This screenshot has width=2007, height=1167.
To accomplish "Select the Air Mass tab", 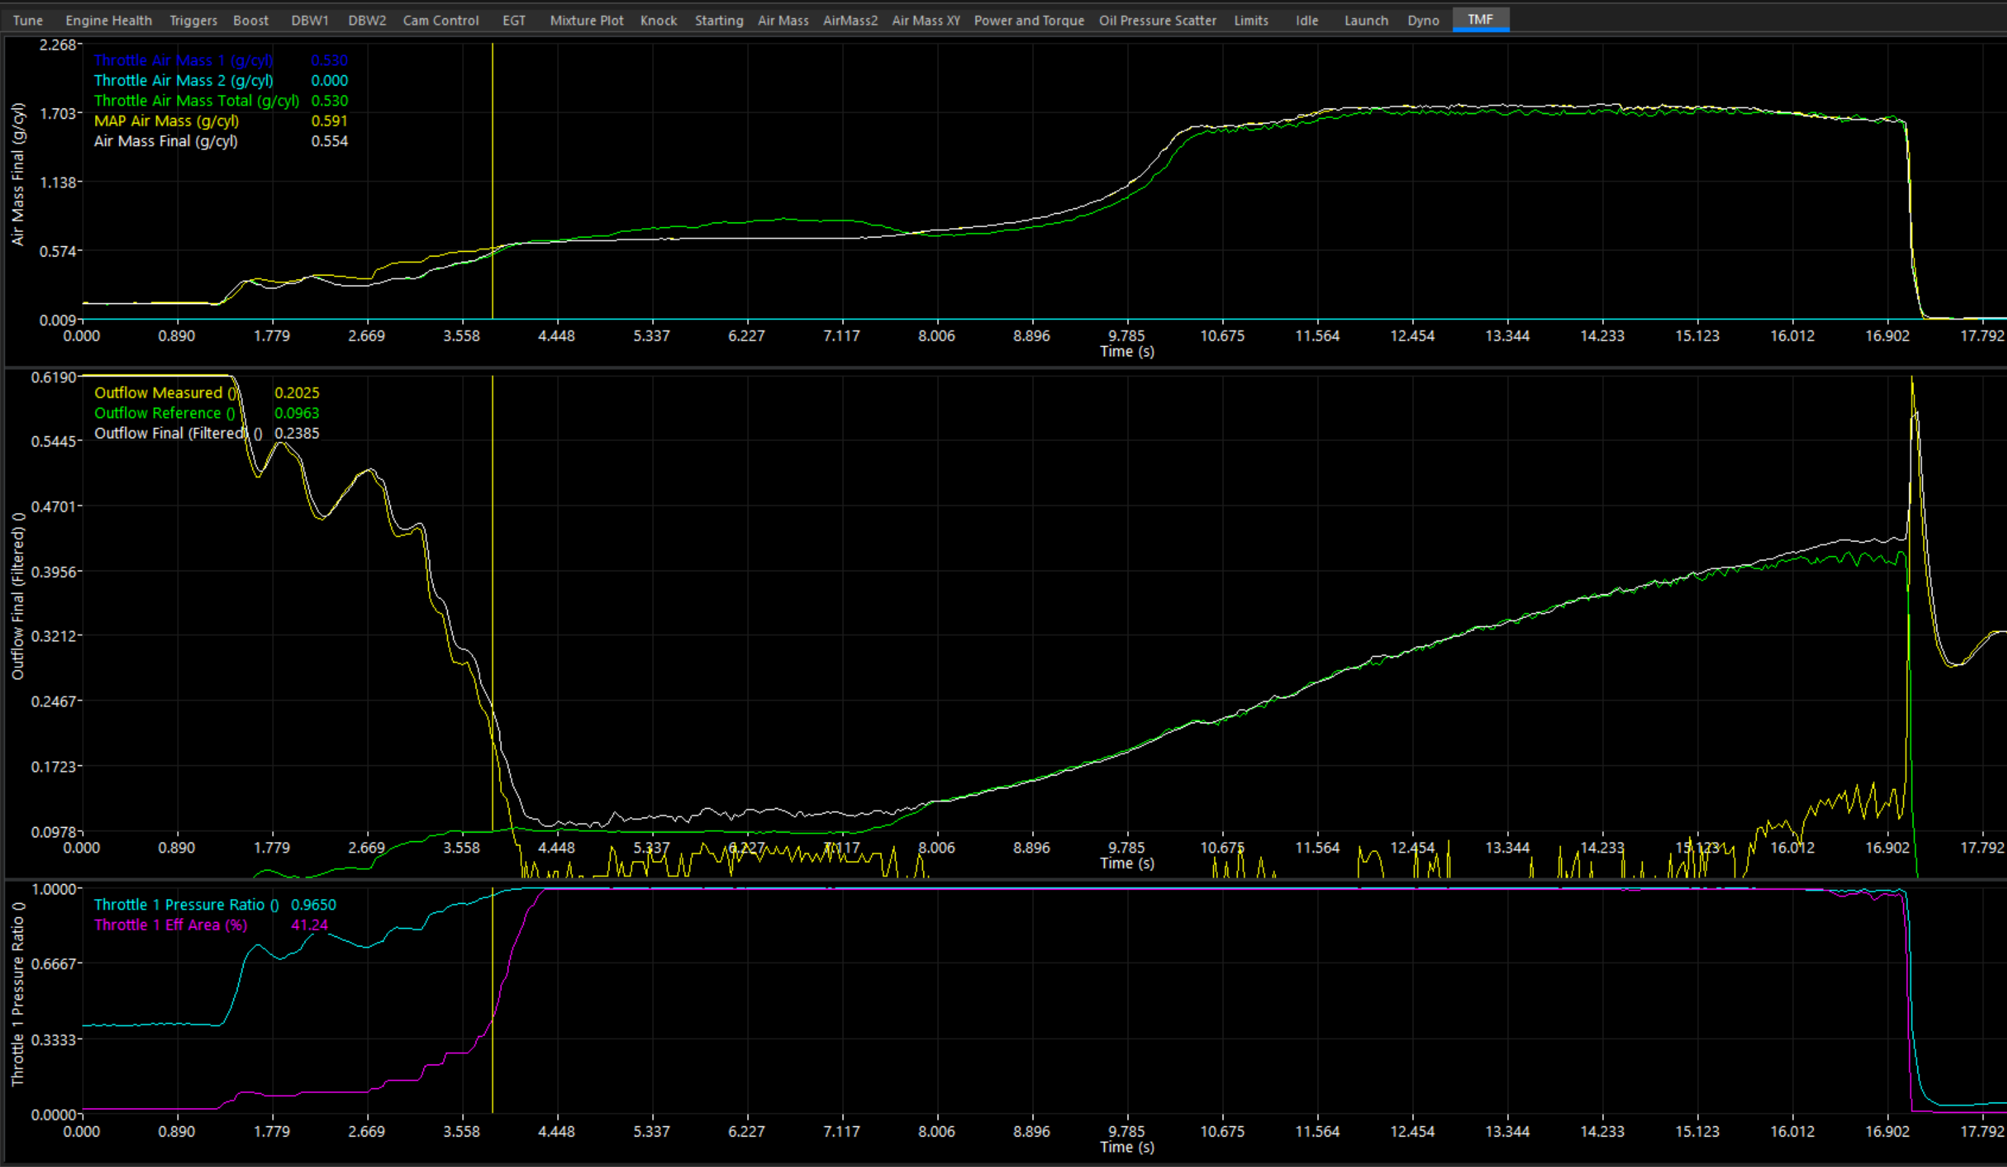I will [x=783, y=20].
